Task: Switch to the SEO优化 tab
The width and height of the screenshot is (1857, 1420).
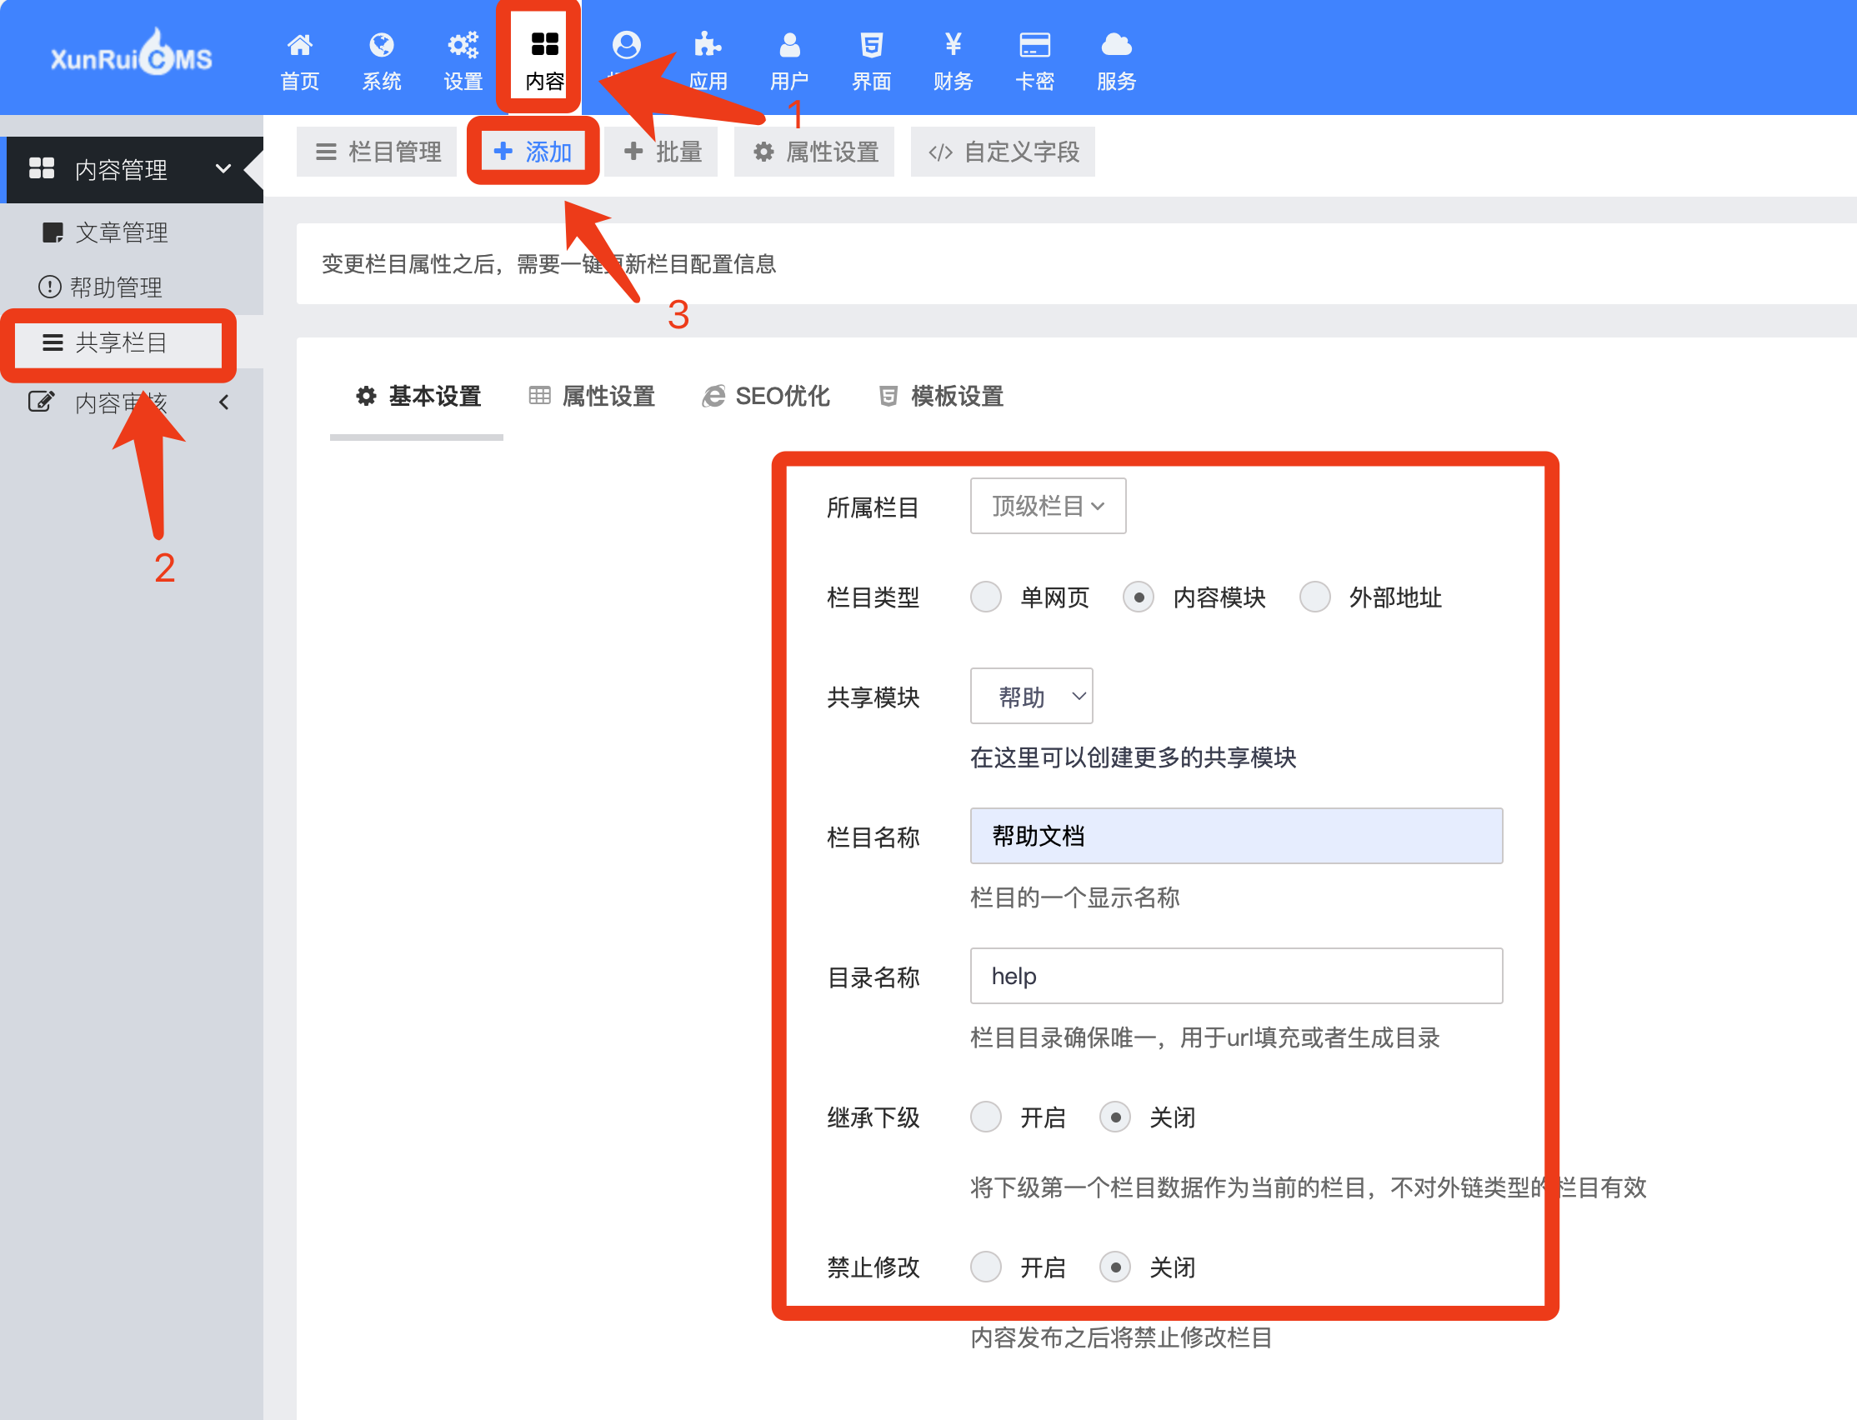Action: click(766, 396)
